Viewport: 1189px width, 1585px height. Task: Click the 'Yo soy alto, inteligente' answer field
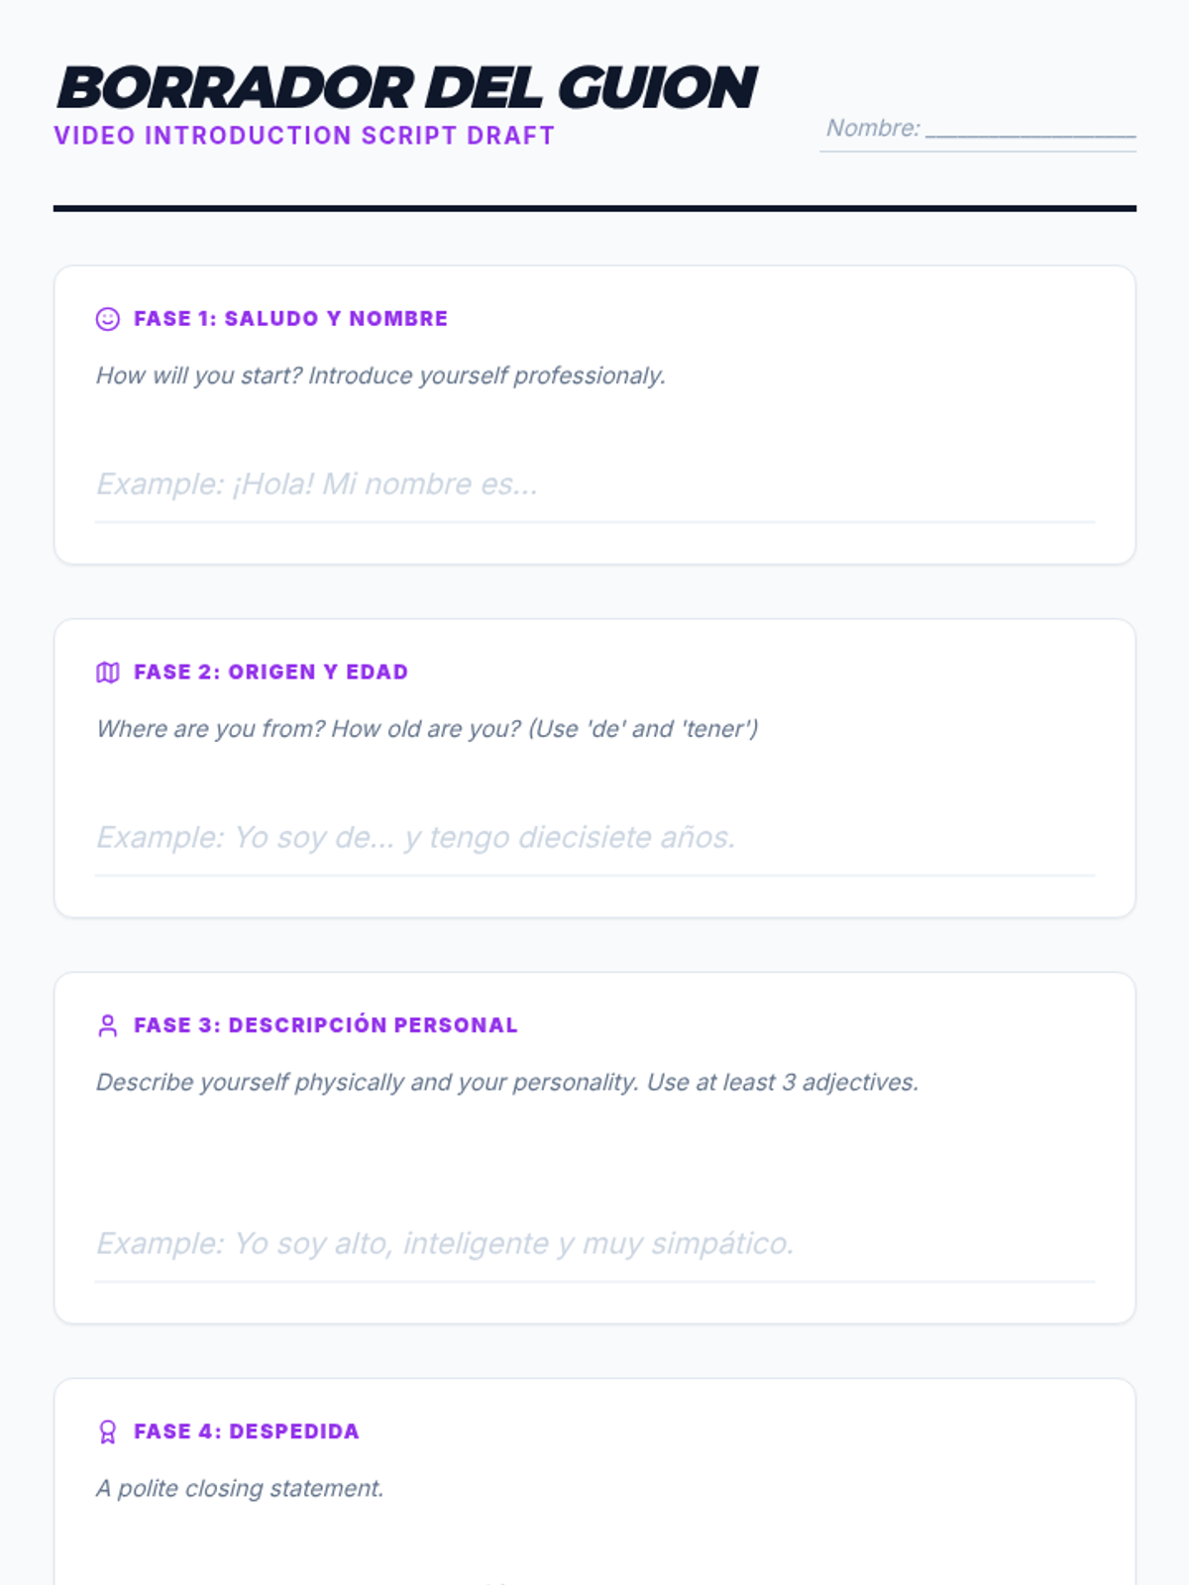pyautogui.click(x=594, y=1243)
